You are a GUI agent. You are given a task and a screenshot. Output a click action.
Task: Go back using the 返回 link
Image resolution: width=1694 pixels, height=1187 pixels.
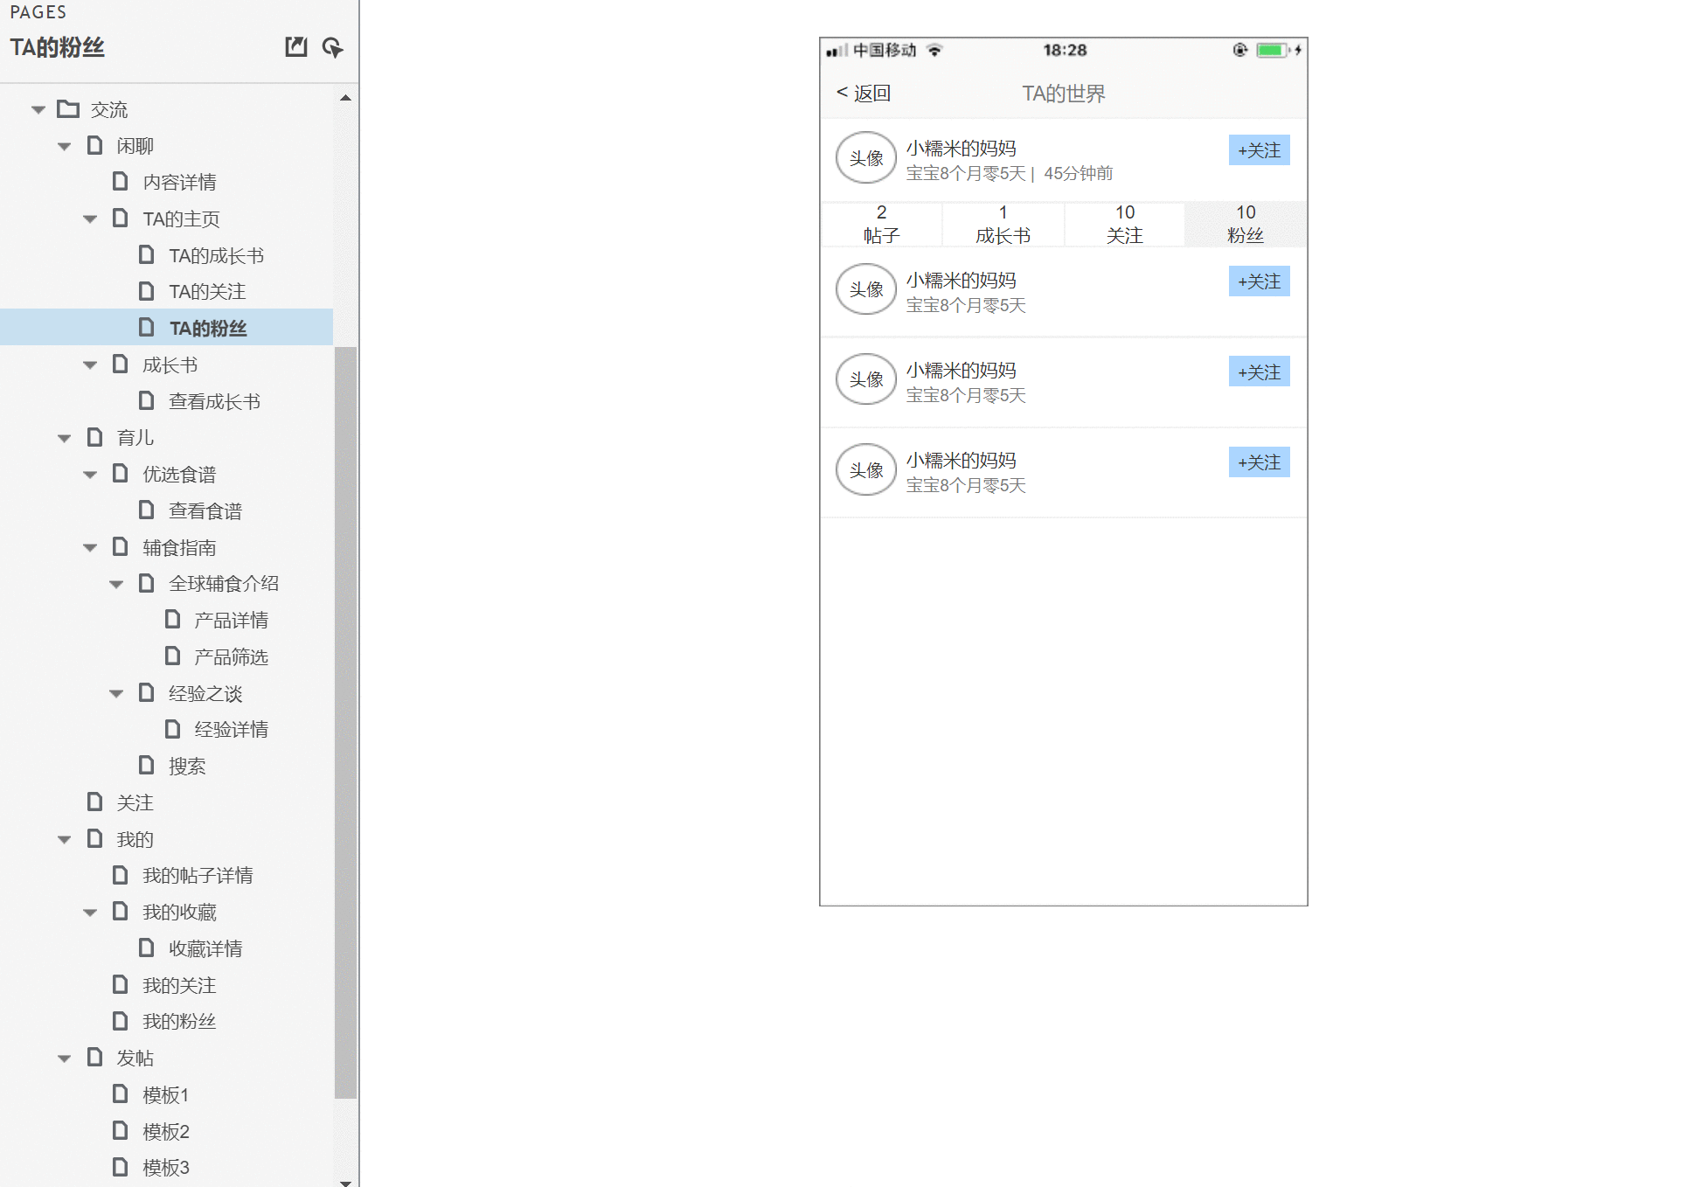864,93
